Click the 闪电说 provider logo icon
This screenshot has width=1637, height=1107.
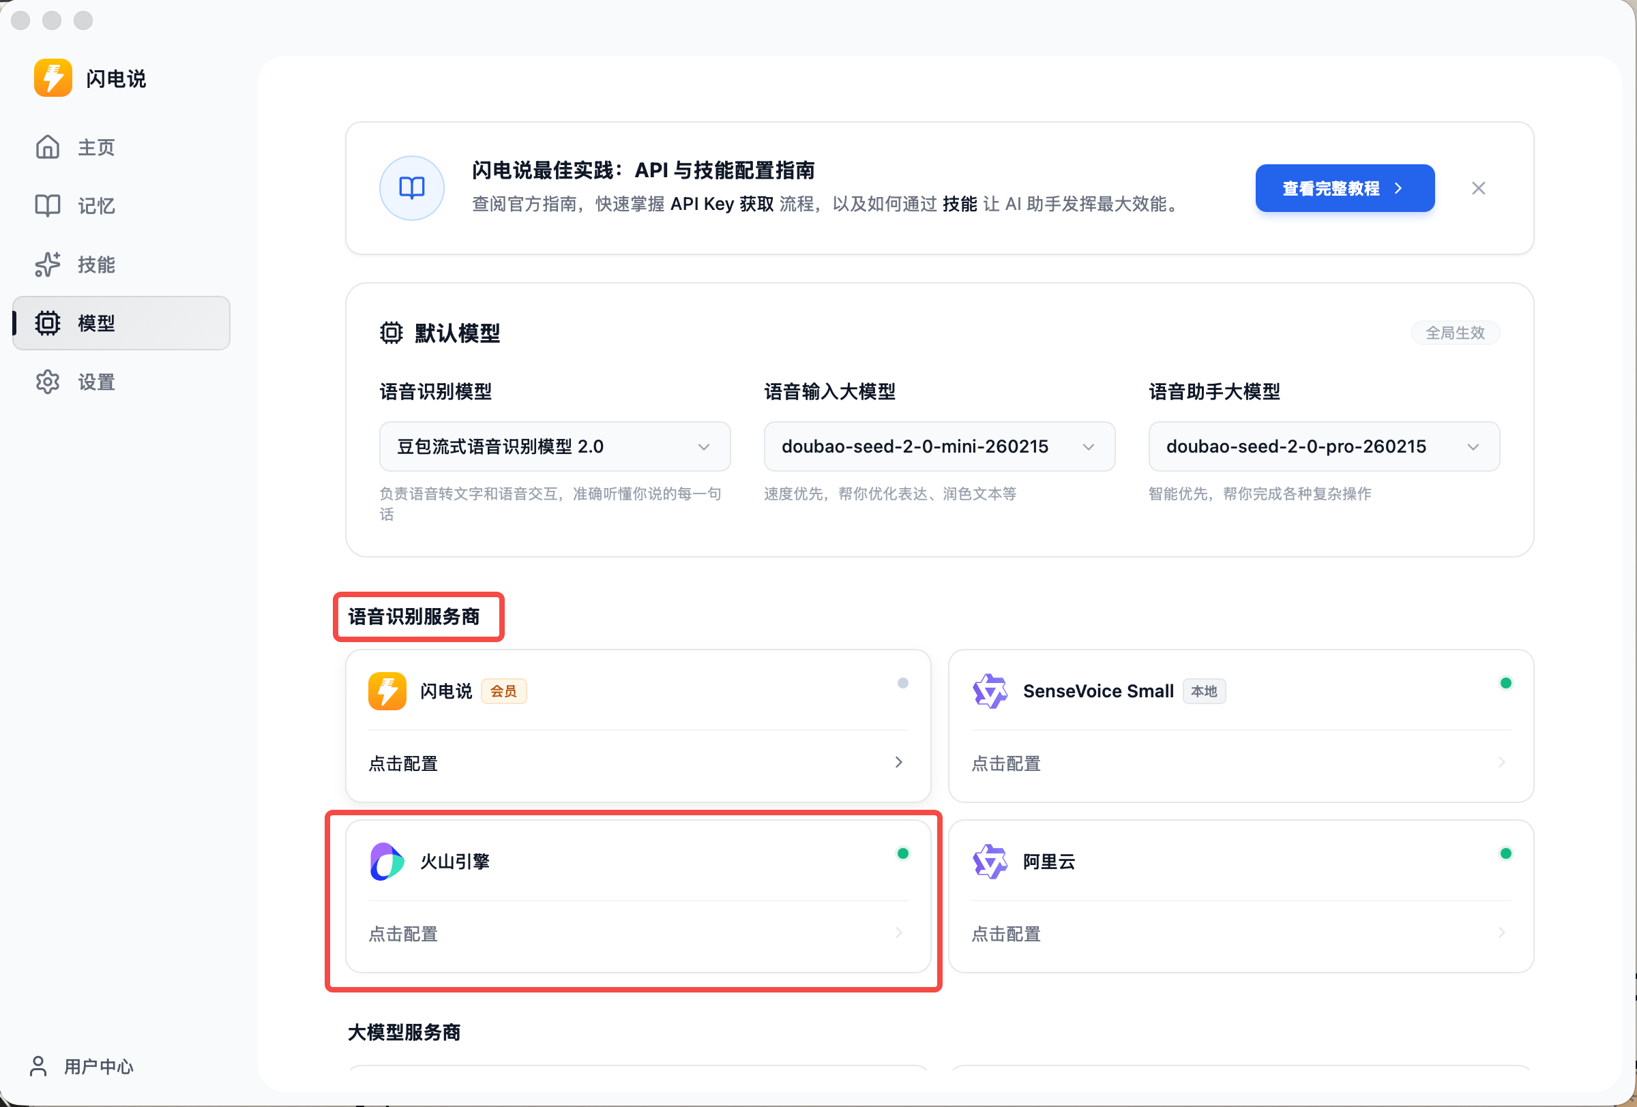[x=387, y=691]
